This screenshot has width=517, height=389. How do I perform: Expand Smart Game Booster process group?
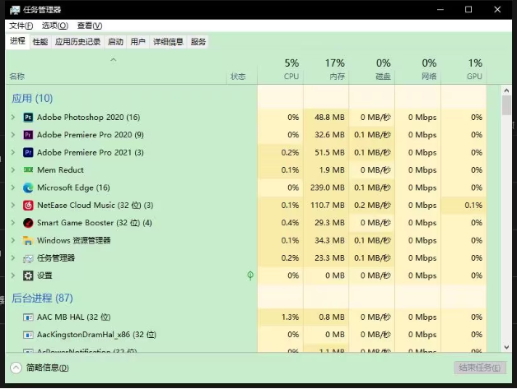pos(13,223)
